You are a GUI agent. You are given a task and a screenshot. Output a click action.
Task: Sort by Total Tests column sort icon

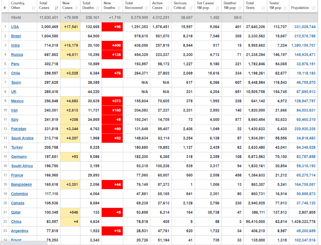263,8
